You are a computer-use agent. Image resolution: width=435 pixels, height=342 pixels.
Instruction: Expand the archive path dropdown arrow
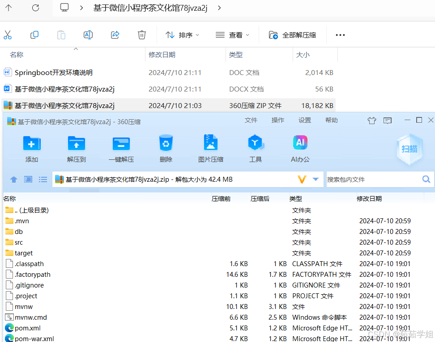316,179
